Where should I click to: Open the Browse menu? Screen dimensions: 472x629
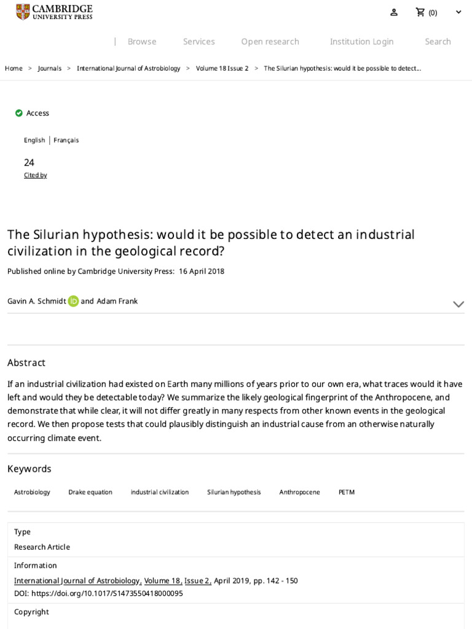[142, 42]
